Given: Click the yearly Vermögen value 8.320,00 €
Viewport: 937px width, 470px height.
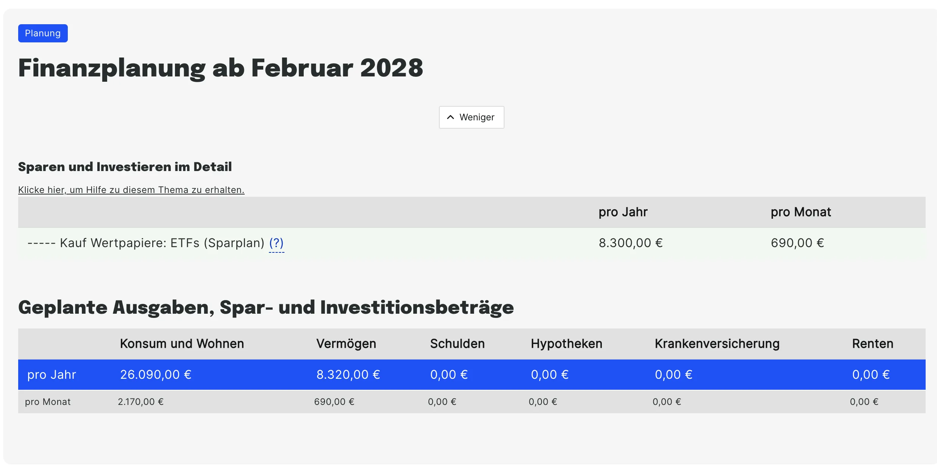Looking at the screenshot, I should click(348, 375).
